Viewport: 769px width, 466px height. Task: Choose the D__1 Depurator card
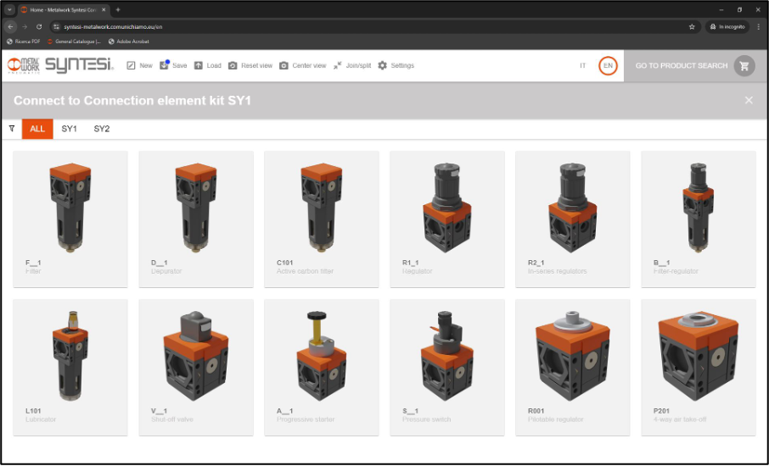pos(196,219)
